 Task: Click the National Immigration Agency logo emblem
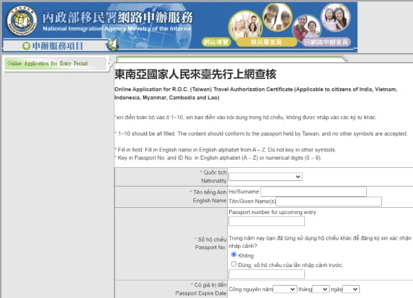21,21
